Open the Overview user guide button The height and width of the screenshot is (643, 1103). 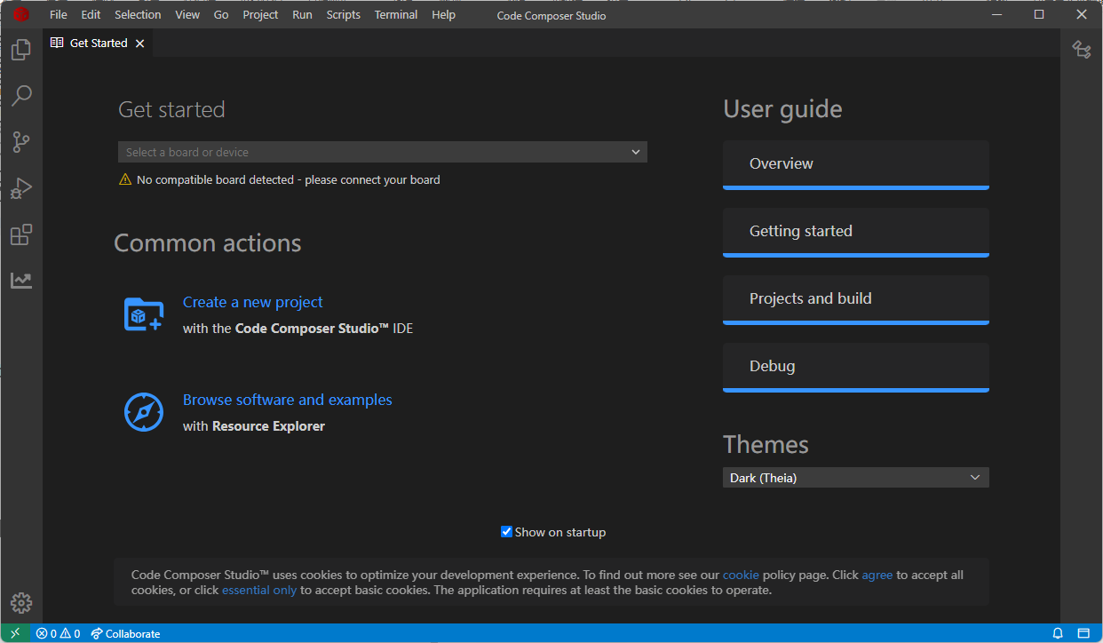point(856,164)
